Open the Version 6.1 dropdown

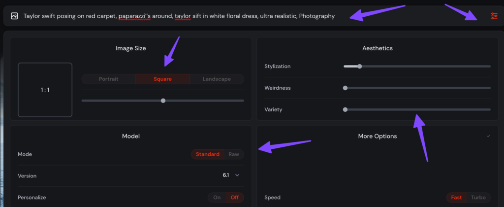pos(231,175)
